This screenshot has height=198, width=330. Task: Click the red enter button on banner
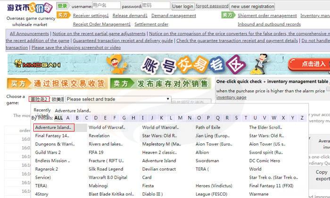pyautogui.click(x=308, y=64)
